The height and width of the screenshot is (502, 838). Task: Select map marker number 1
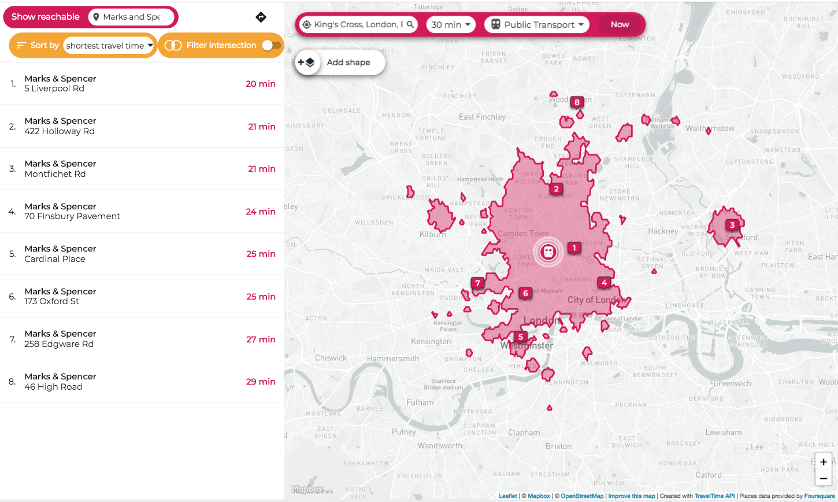tap(574, 248)
